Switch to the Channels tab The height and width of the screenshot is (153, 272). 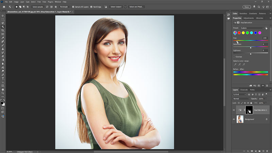coord(244,90)
